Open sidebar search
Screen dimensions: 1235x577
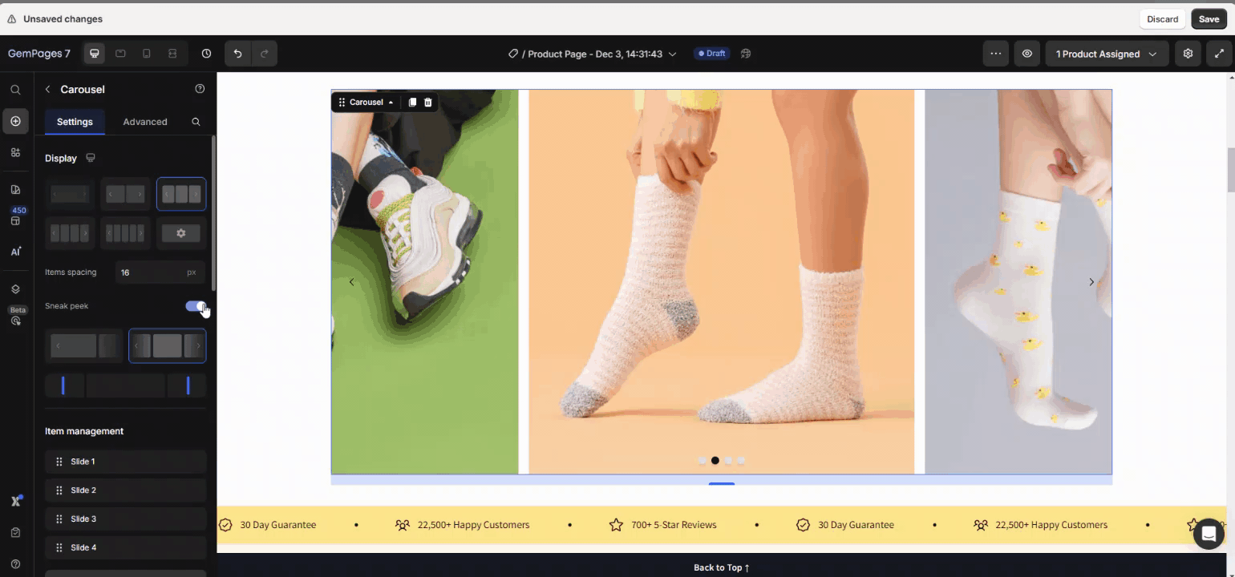(x=15, y=89)
